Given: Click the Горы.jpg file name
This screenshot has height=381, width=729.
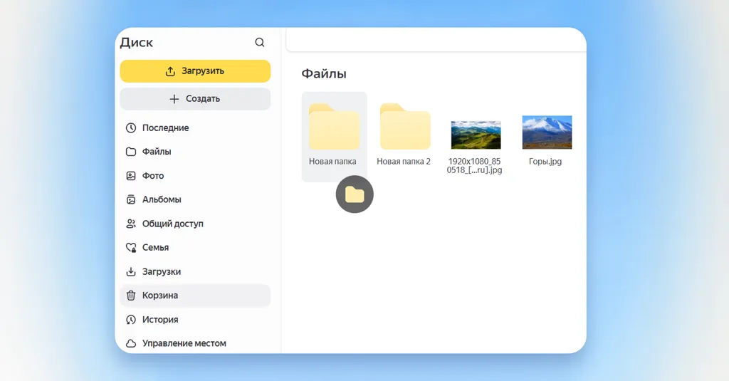Looking at the screenshot, I should tap(545, 162).
